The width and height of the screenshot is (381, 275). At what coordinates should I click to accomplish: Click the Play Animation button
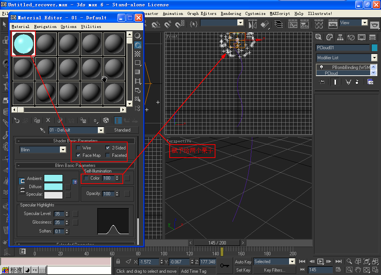pos(320,261)
